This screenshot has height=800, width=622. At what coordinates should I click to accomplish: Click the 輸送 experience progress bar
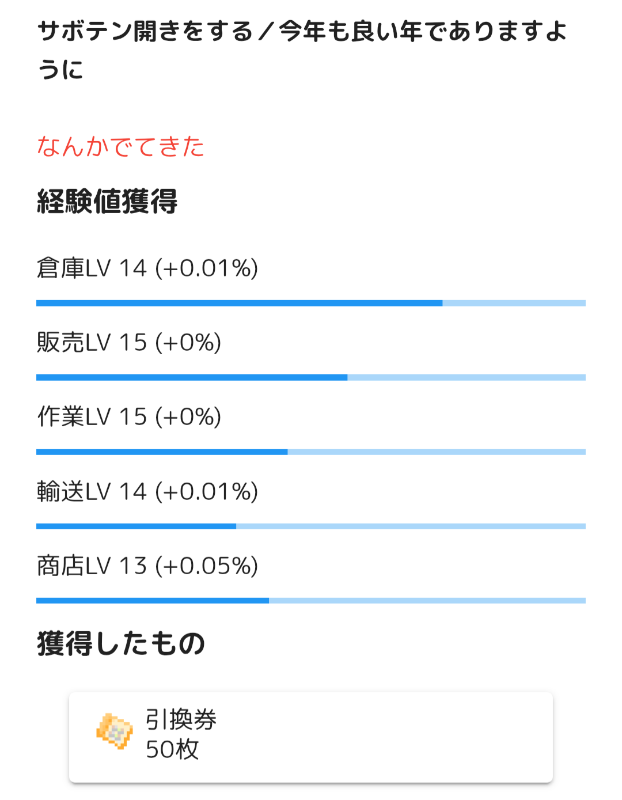point(311,526)
